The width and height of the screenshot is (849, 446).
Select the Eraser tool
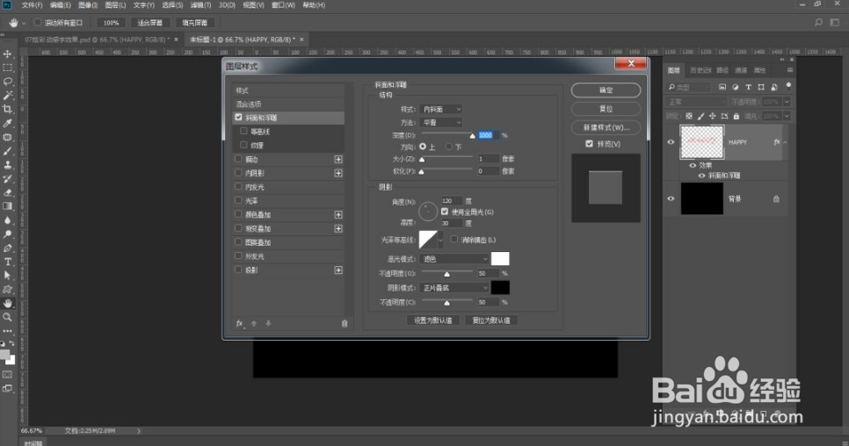pyautogui.click(x=8, y=192)
